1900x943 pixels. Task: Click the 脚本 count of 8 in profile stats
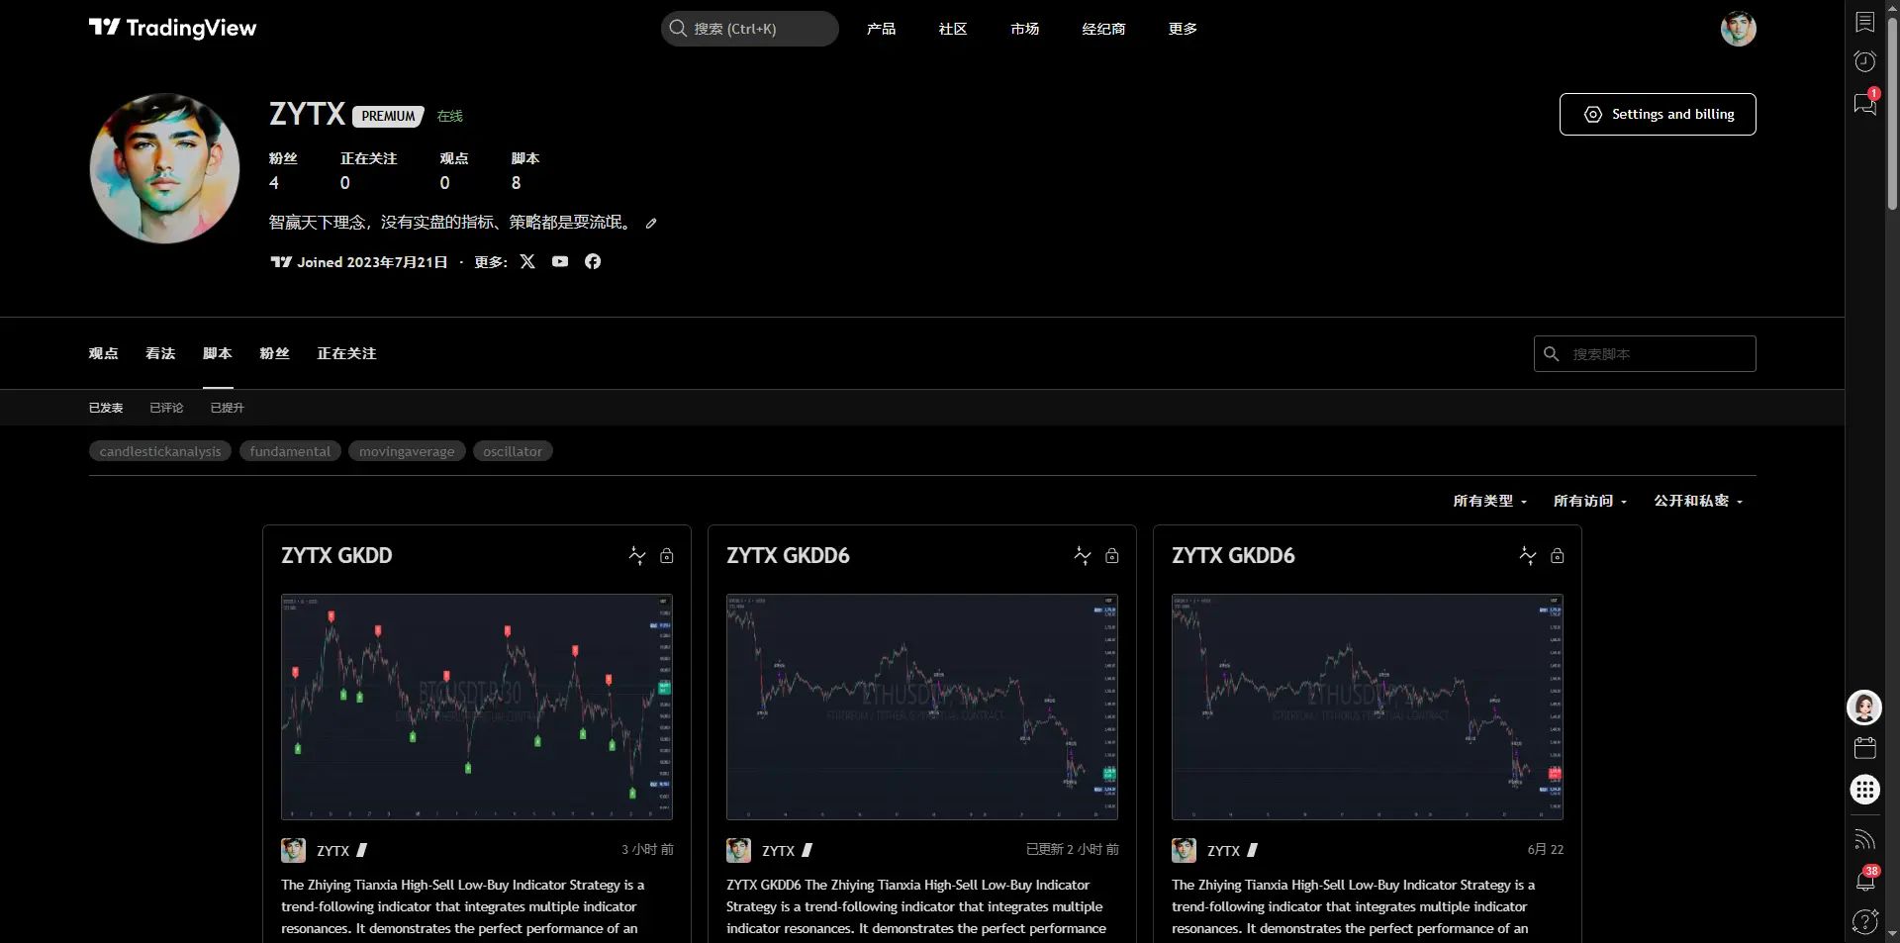click(x=516, y=183)
